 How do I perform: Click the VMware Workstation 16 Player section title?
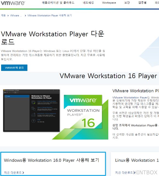click(108, 76)
